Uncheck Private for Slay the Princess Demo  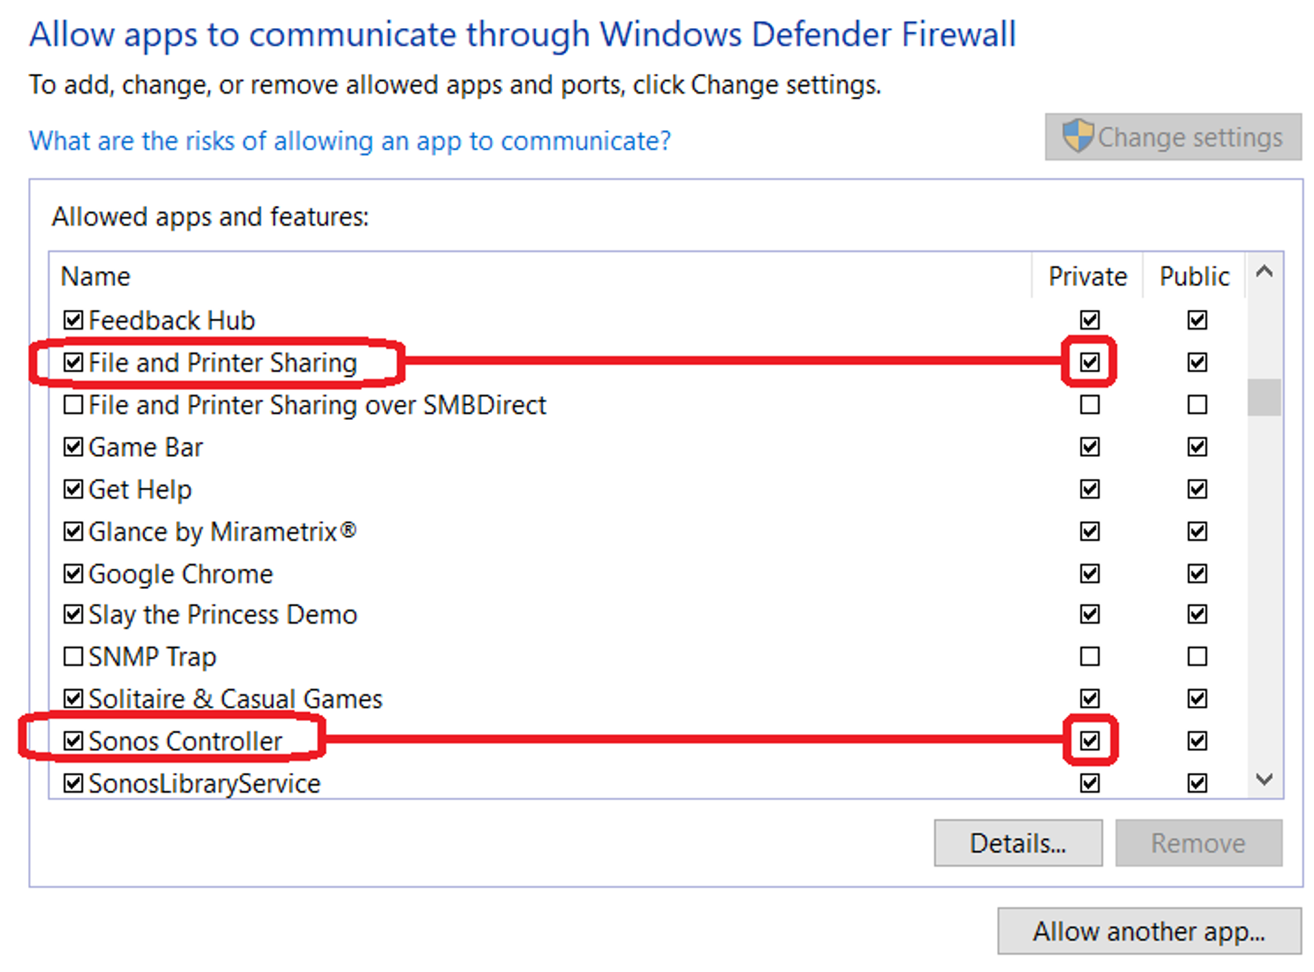(1090, 614)
